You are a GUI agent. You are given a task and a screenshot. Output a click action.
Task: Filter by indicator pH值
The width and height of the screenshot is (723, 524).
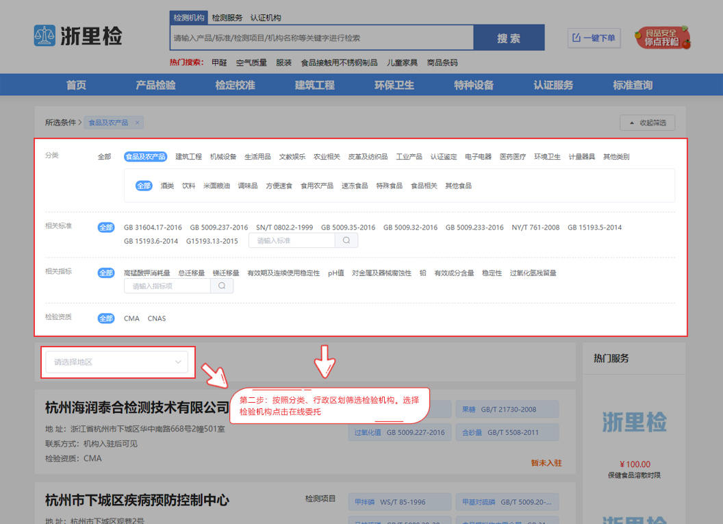tap(335, 273)
